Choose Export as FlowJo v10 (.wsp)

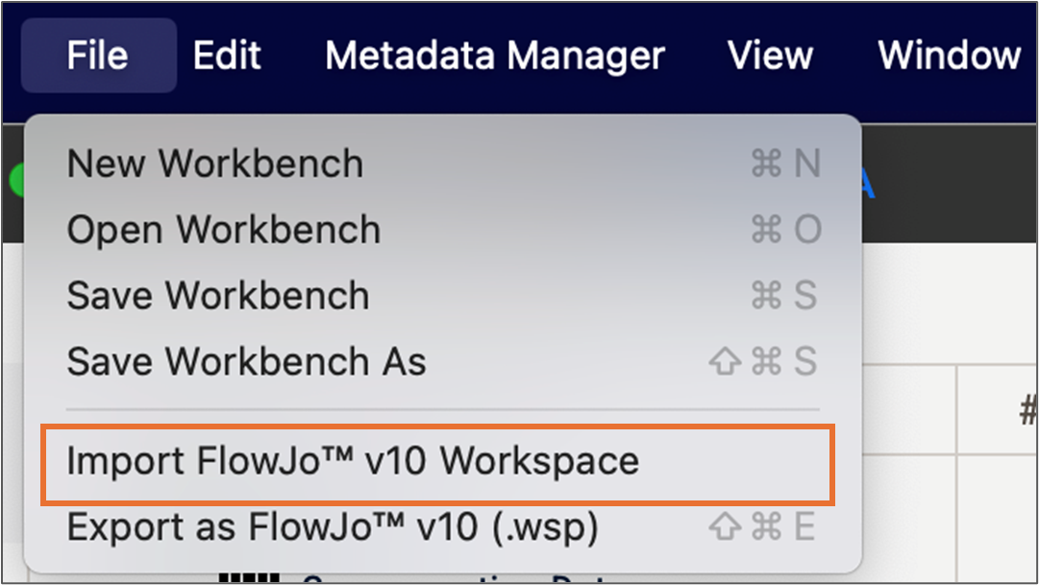coord(333,527)
